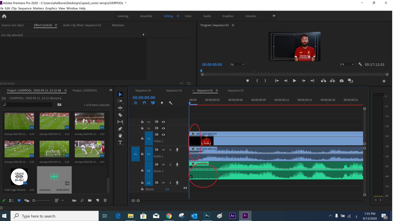Click Mark Out brace button
The height and width of the screenshot is (221, 394).
tap(265, 81)
